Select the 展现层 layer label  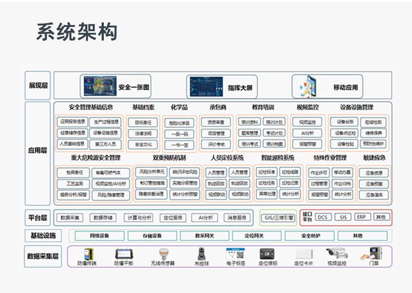(x=38, y=85)
